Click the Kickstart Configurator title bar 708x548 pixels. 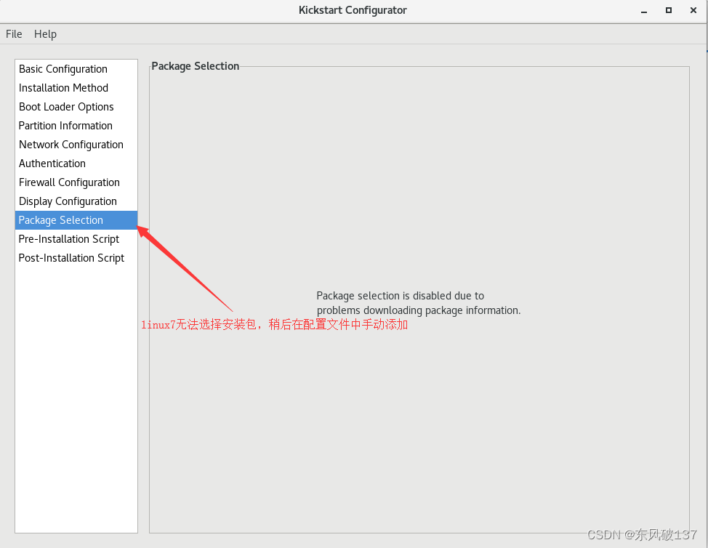pos(353,10)
